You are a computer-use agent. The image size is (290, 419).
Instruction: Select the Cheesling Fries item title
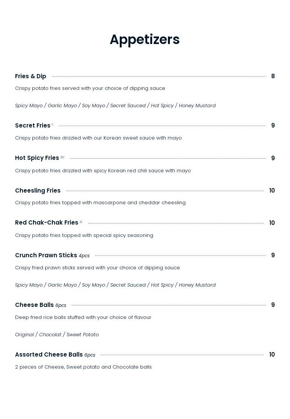[38, 191]
